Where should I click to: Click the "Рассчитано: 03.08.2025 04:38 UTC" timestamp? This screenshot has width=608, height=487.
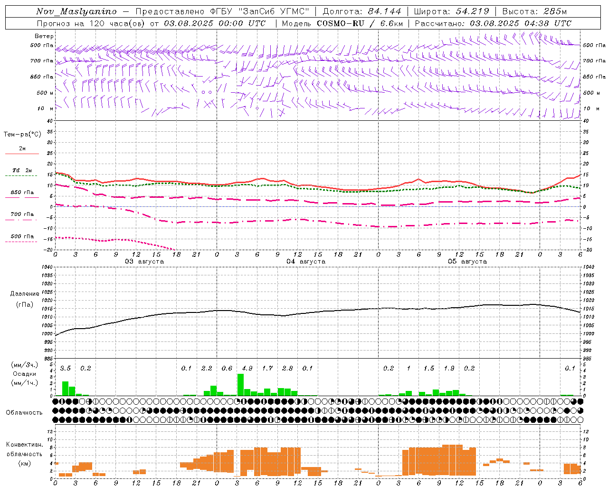pos(493,23)
